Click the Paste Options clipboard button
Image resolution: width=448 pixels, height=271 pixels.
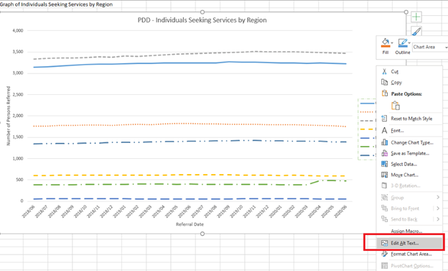396,106
